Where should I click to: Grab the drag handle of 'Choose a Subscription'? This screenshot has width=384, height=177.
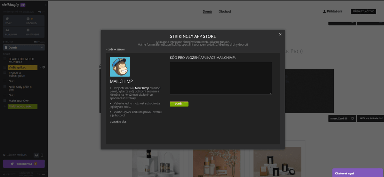click(x=5, y=73)
